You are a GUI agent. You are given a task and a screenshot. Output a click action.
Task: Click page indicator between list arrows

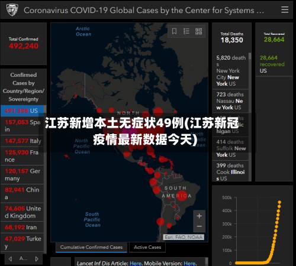pos(23,258)
